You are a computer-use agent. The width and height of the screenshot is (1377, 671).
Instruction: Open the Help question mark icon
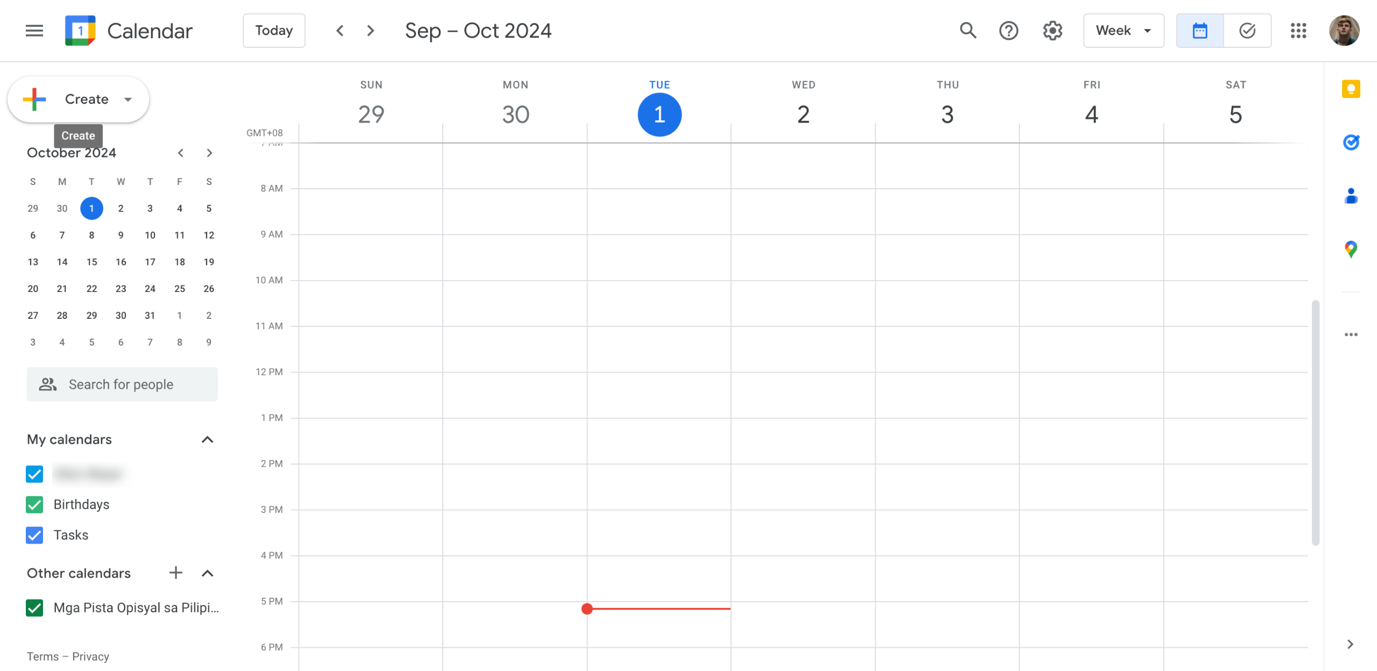point(1009,31)
